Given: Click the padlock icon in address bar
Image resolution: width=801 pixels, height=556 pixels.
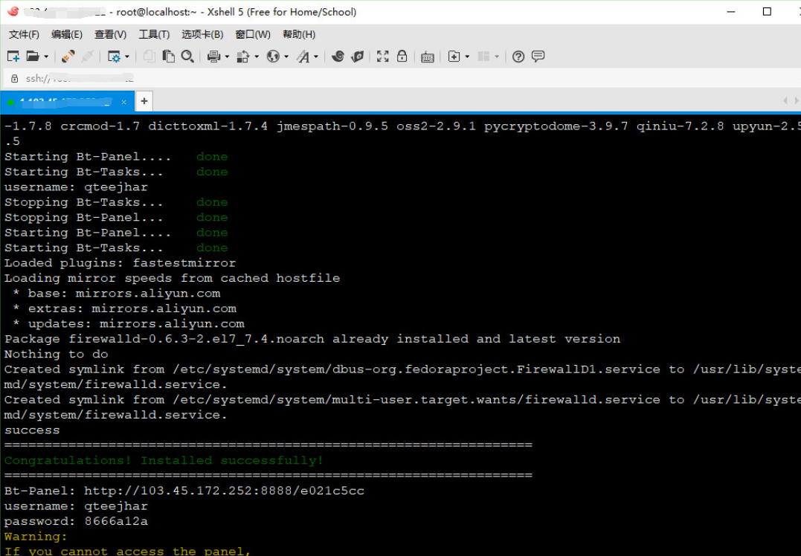Looking at the screenshot, I should (14, 78).
